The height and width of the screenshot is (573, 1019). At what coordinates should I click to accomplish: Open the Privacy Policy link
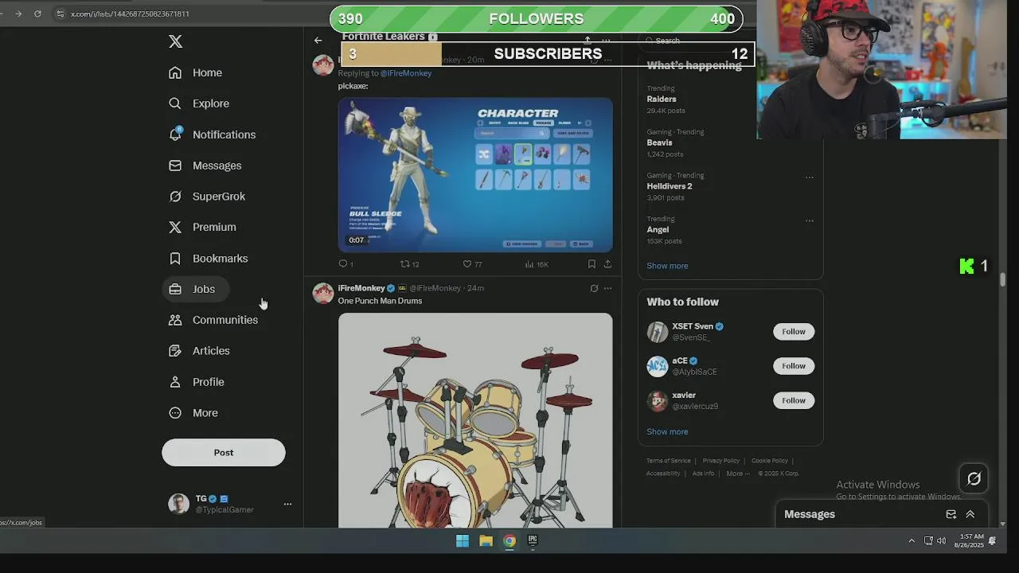pyautogui.click(x=721, y=461)
